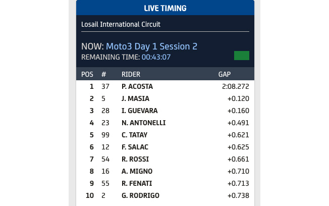Click the LIVE TIMING header
This screenshot has width=329, height=206.
[x=165, y=8]
